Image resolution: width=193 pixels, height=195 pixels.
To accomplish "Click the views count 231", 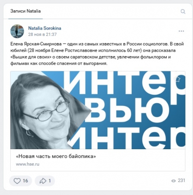I will 182,180.
